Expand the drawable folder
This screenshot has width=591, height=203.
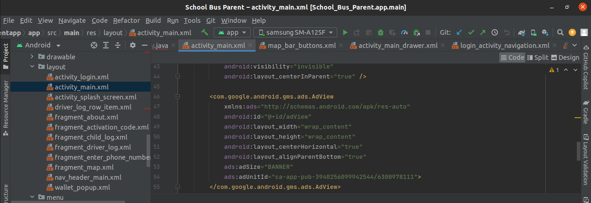[32, 57]
